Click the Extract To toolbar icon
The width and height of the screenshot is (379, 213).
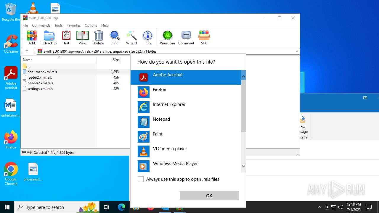pyautogui.click(x=49, y=38)
